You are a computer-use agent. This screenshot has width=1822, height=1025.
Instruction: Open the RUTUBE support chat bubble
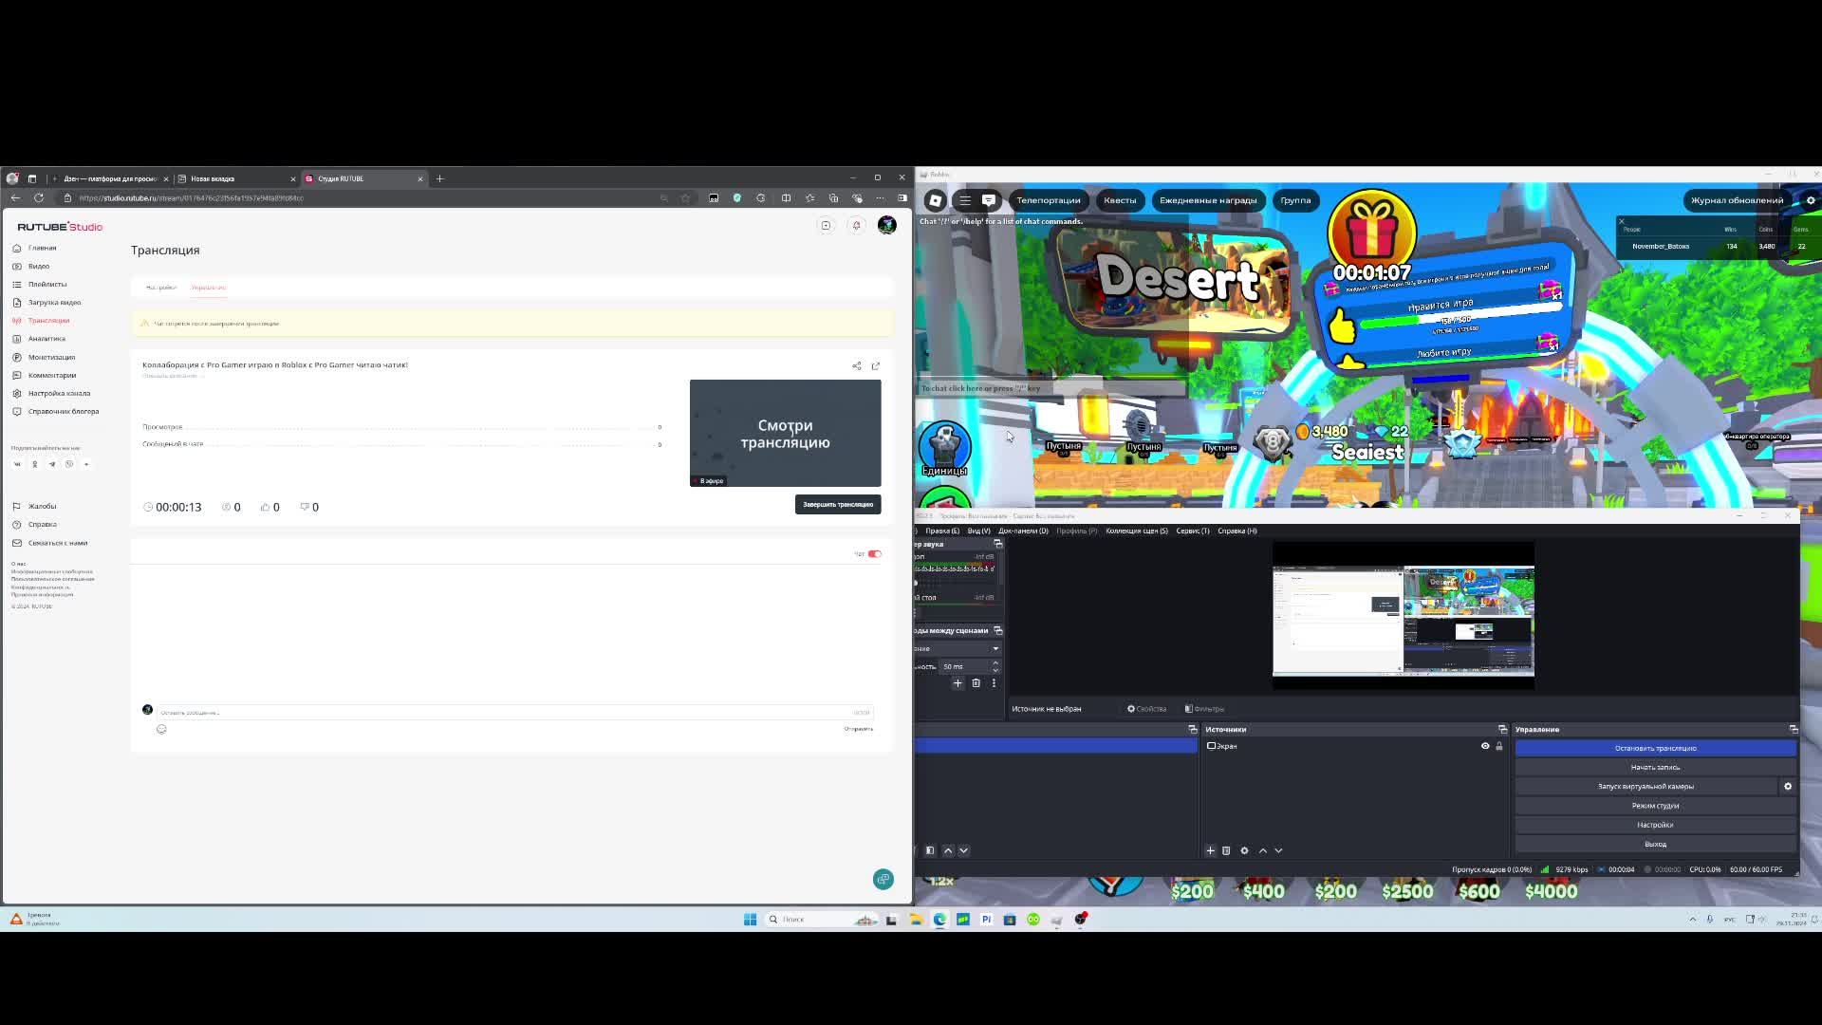[x=883, y=879]
